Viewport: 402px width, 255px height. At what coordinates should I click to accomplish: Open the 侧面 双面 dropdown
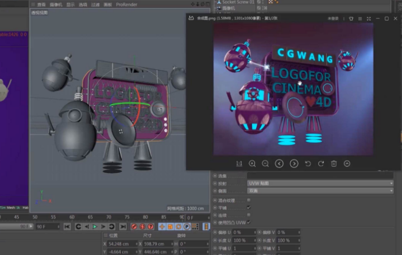320,190
